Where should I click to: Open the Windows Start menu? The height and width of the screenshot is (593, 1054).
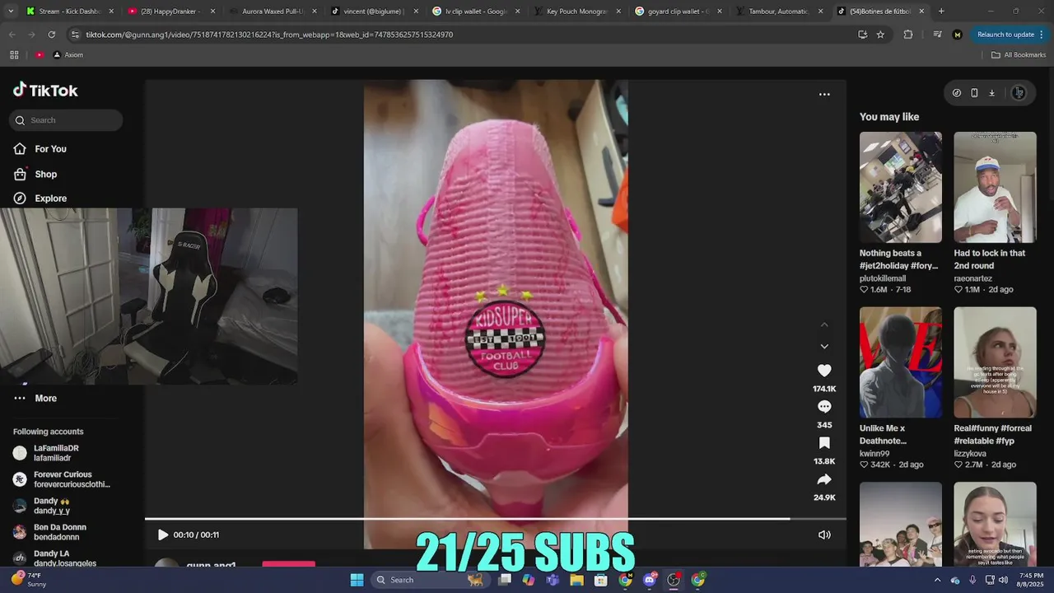click(357, 580)
